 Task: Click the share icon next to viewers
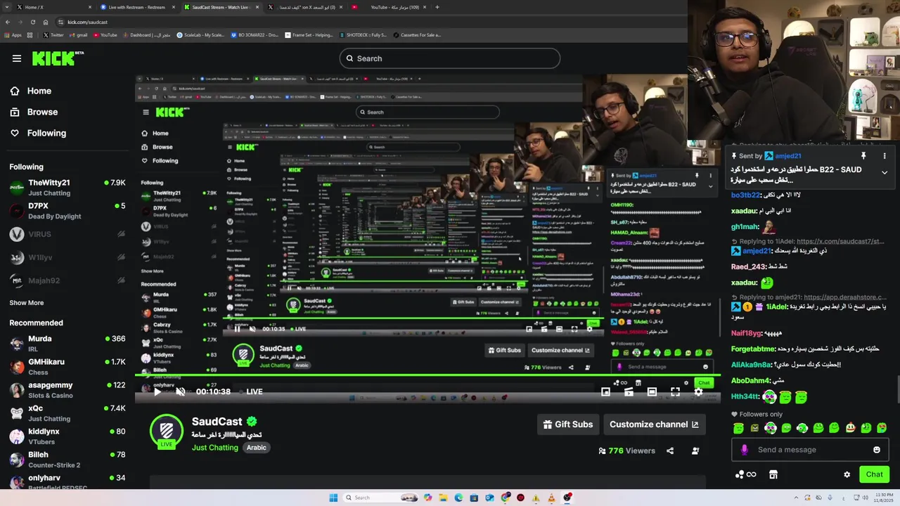coord(670,450)
